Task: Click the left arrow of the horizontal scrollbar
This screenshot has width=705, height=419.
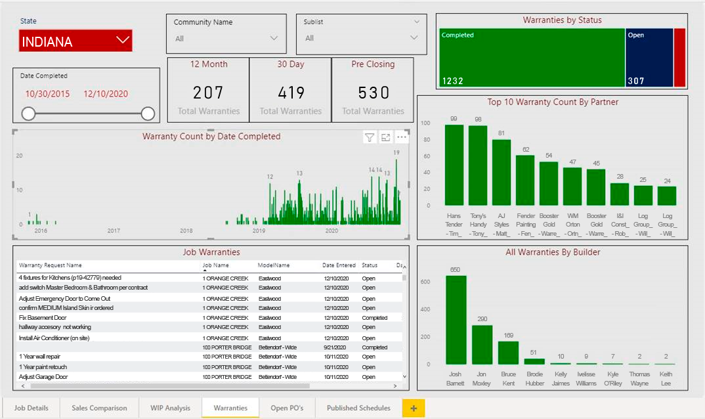Action: coord(23,386)
